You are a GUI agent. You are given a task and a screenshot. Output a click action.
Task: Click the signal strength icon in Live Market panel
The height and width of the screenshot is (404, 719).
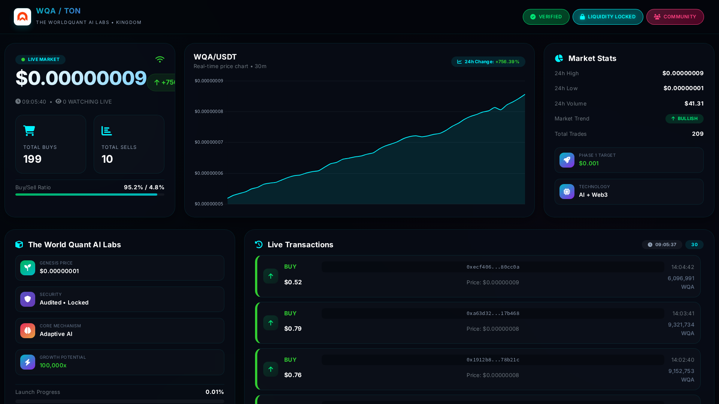[x=160, y=59]
